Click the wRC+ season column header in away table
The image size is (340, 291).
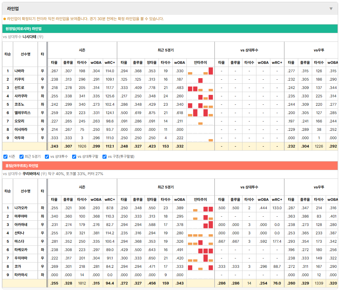(x=110, y=63)
